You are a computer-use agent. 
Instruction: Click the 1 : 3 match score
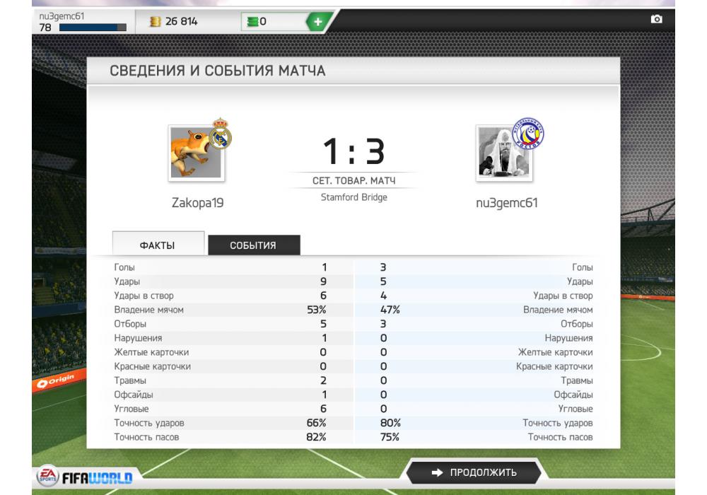click(354, 151)
